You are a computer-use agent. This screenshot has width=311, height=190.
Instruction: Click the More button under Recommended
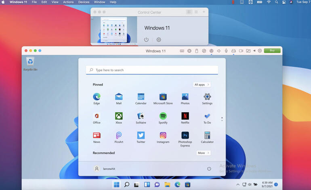pyautogui.click(x=203, y=153)
